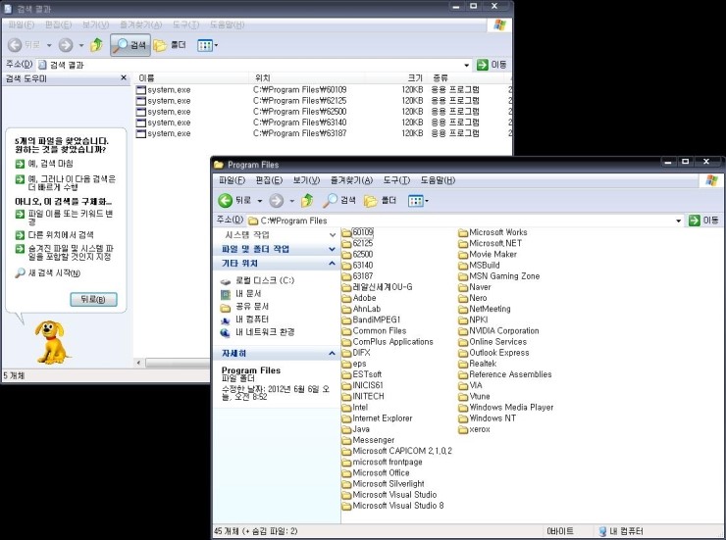Screen dimensions: 726x540
Task: Click the Back arrow in Program Files window
Action: pos(226,200)
